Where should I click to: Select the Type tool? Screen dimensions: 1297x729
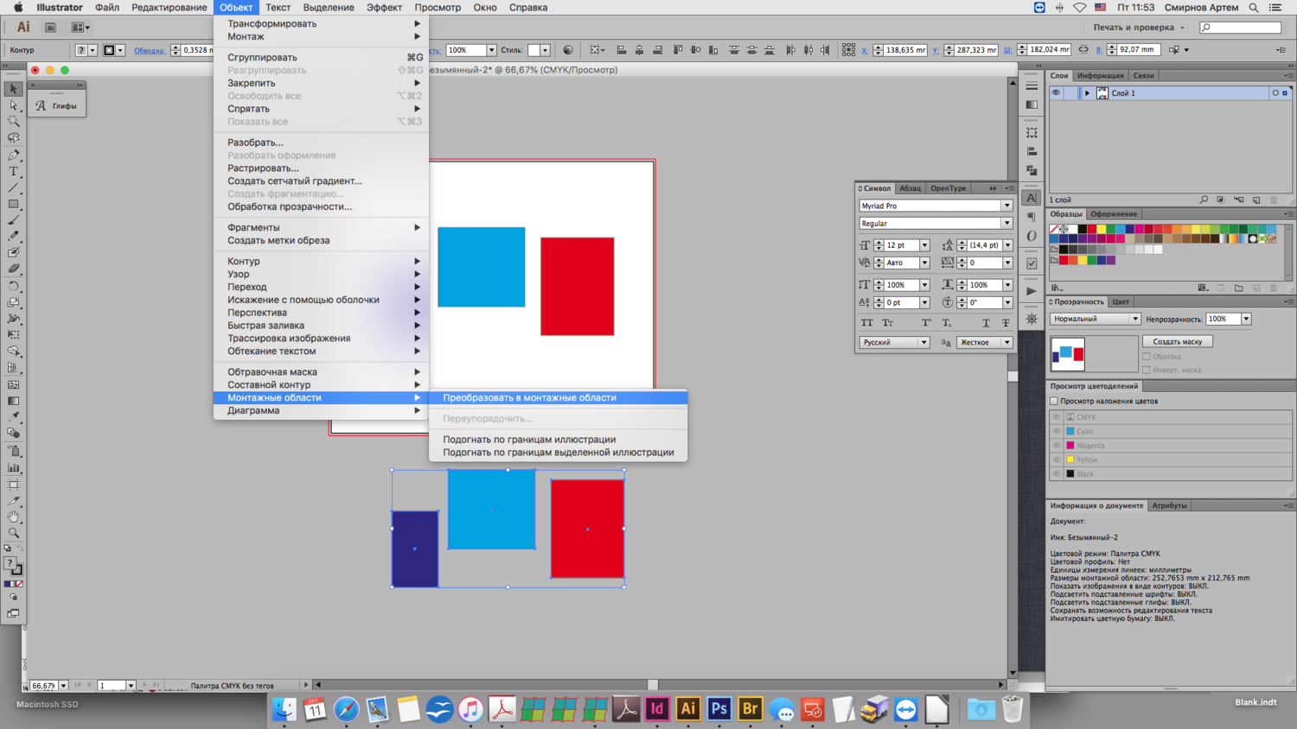[14, 172]
